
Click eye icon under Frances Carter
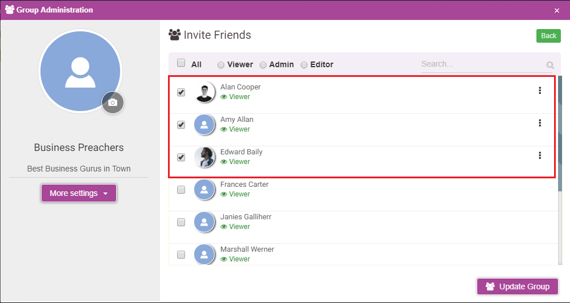pyautogui.click(x=224, y=194)
